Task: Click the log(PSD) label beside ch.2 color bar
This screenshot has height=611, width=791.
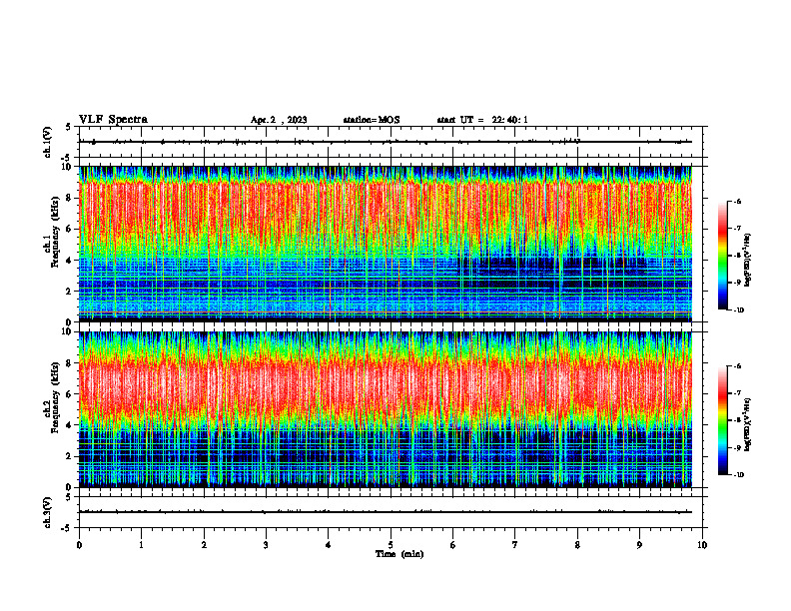Action: [748, 424]
